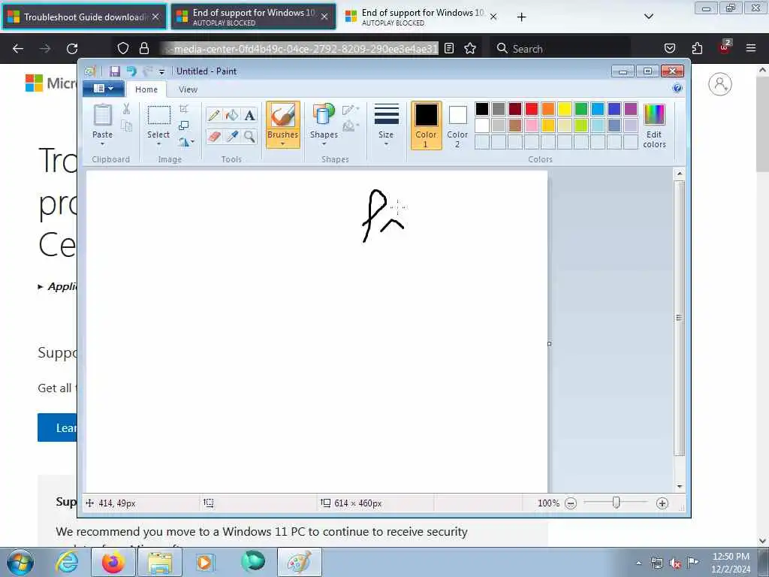Select the Pencil tool in Paint

(214, 115)
